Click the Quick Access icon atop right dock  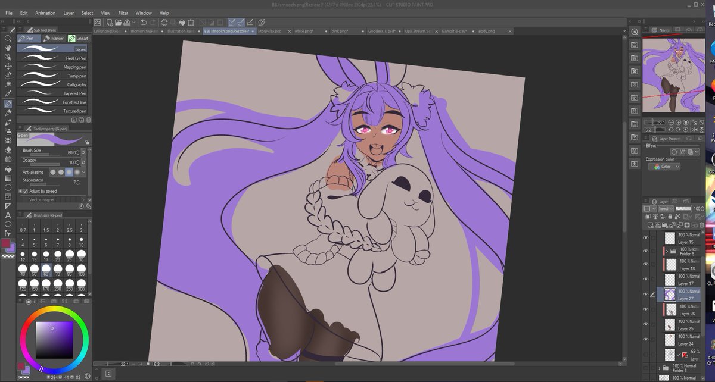635,32
